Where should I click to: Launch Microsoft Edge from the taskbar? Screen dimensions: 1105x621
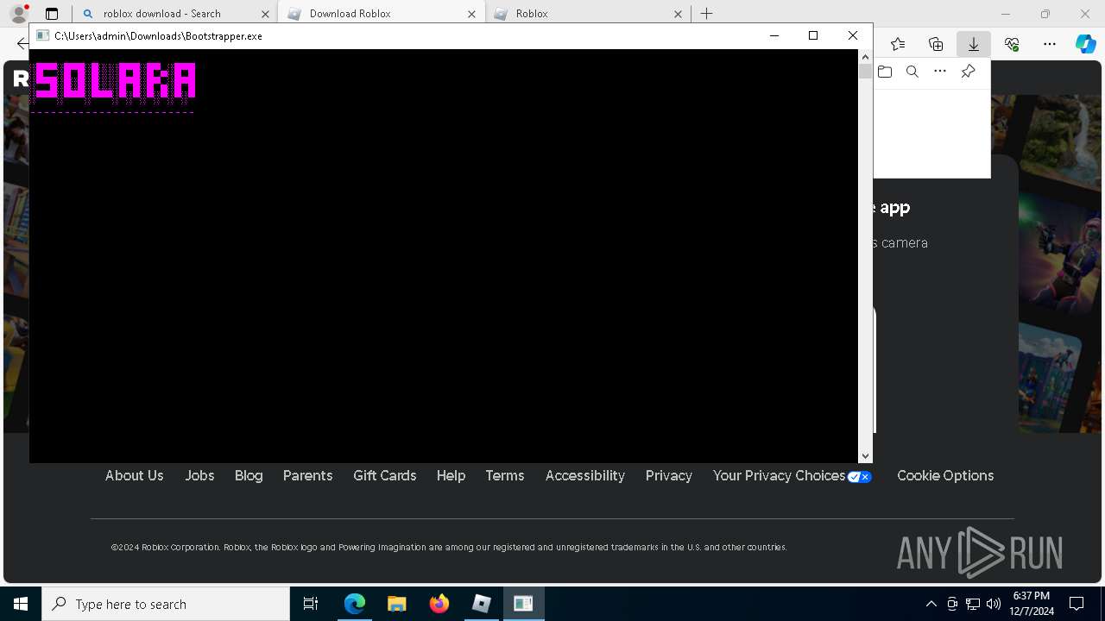point(355,604)
